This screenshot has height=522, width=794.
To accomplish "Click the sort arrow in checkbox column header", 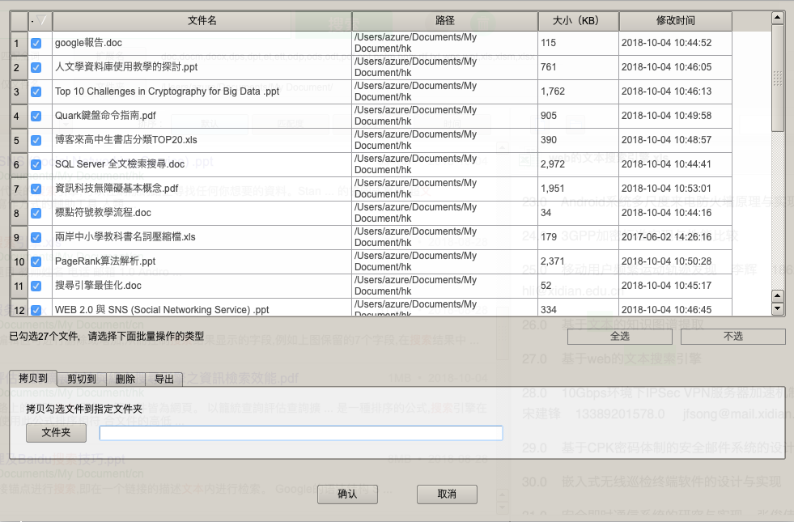I will pyautogui.click(x=40, y=20).
